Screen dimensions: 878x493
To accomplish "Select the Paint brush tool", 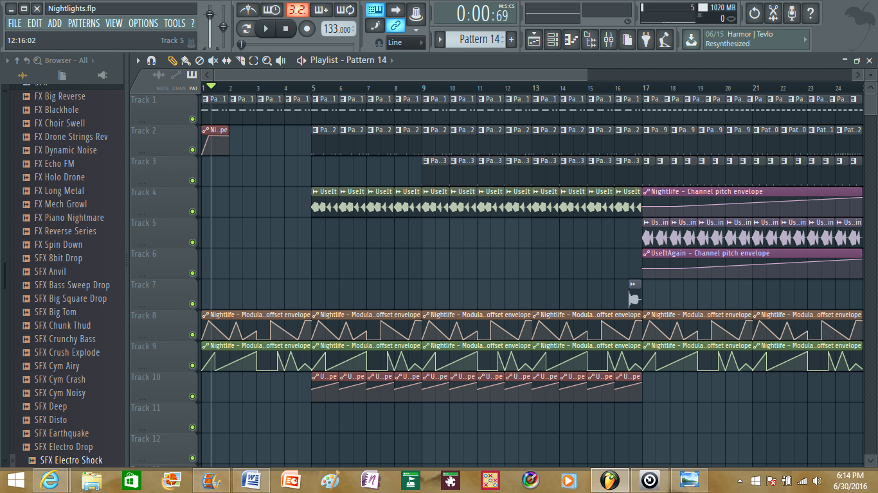I will coord(186,60).
